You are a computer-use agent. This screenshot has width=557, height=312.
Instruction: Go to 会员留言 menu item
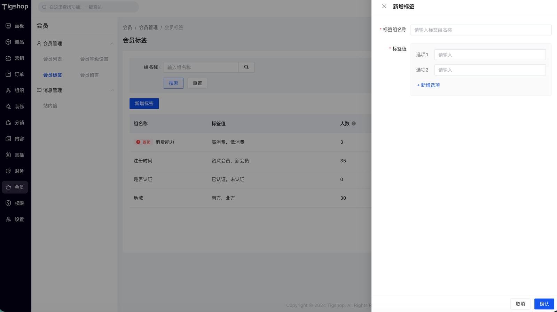click(x=89, y=75)
